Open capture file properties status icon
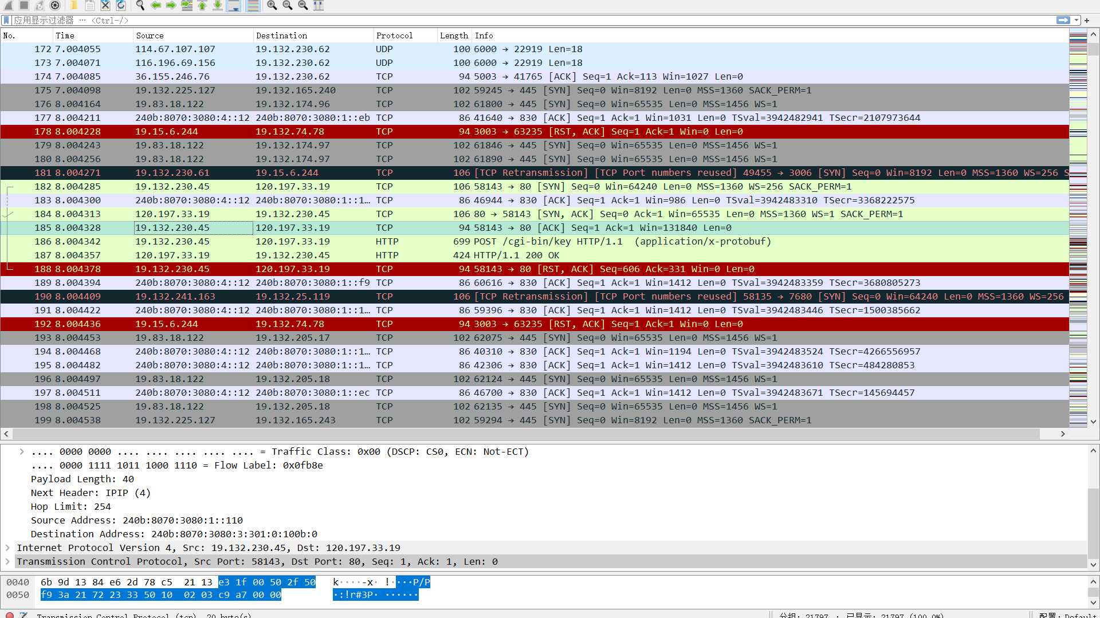The width and height of the screenshot is (1100, 618). 23,615
